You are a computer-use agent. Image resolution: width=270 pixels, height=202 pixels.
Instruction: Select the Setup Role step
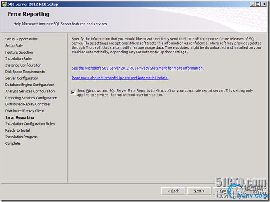[x=14, y=46]
